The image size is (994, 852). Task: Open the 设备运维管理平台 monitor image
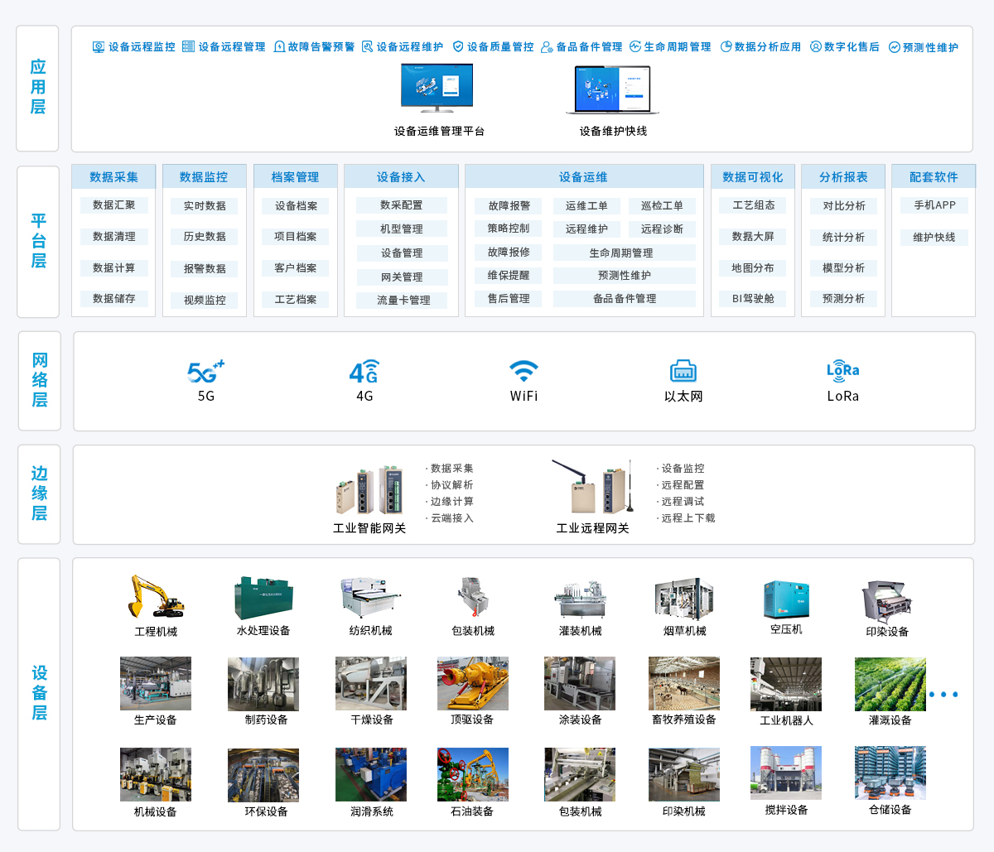(x=437, y=88)
